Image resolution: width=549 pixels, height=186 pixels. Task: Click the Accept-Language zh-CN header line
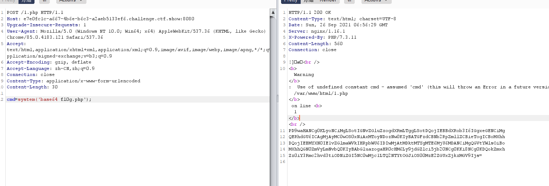pos(51,69)
